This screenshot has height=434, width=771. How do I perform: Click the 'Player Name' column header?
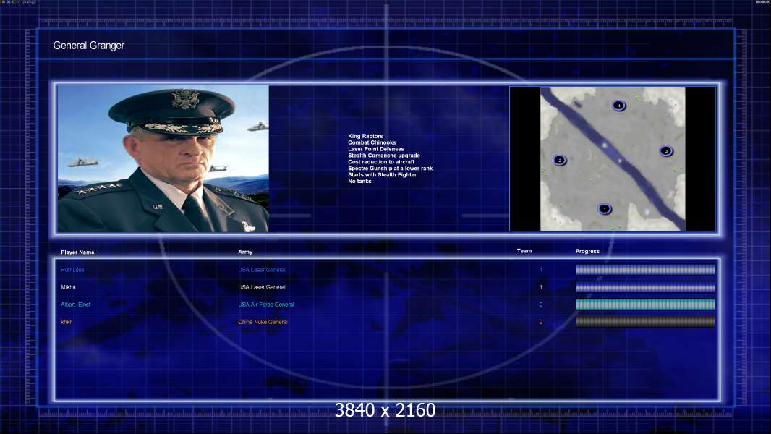[77, 252]
